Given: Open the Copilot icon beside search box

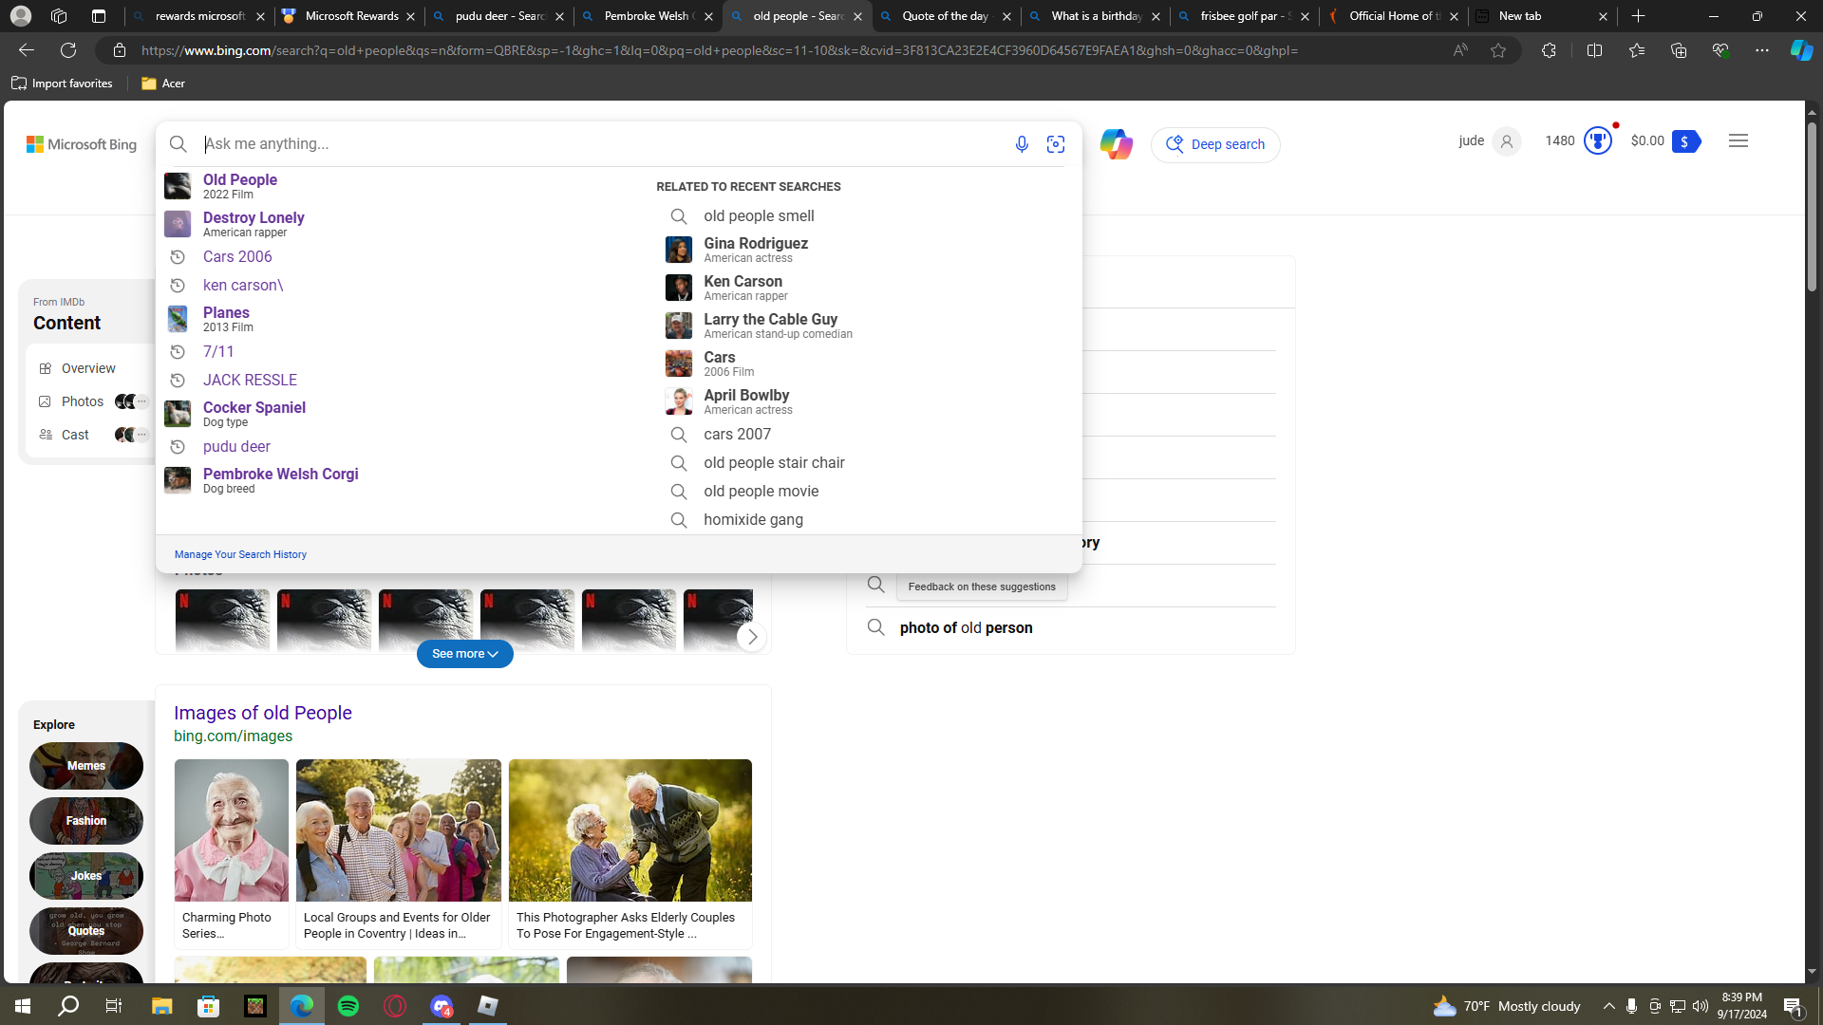Looking at the screenshot, I should [x=1116, y=144].
